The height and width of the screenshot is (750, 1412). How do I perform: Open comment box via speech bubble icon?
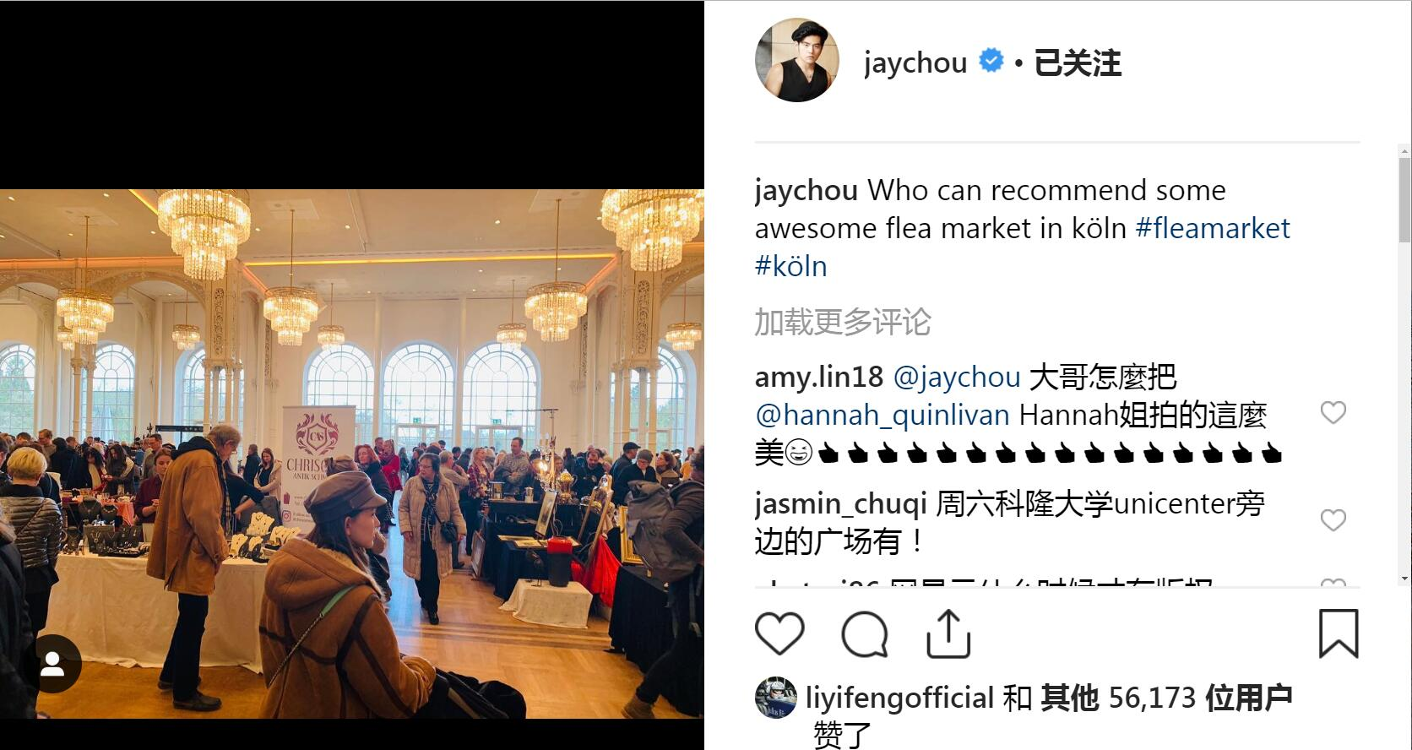[865, 634]
